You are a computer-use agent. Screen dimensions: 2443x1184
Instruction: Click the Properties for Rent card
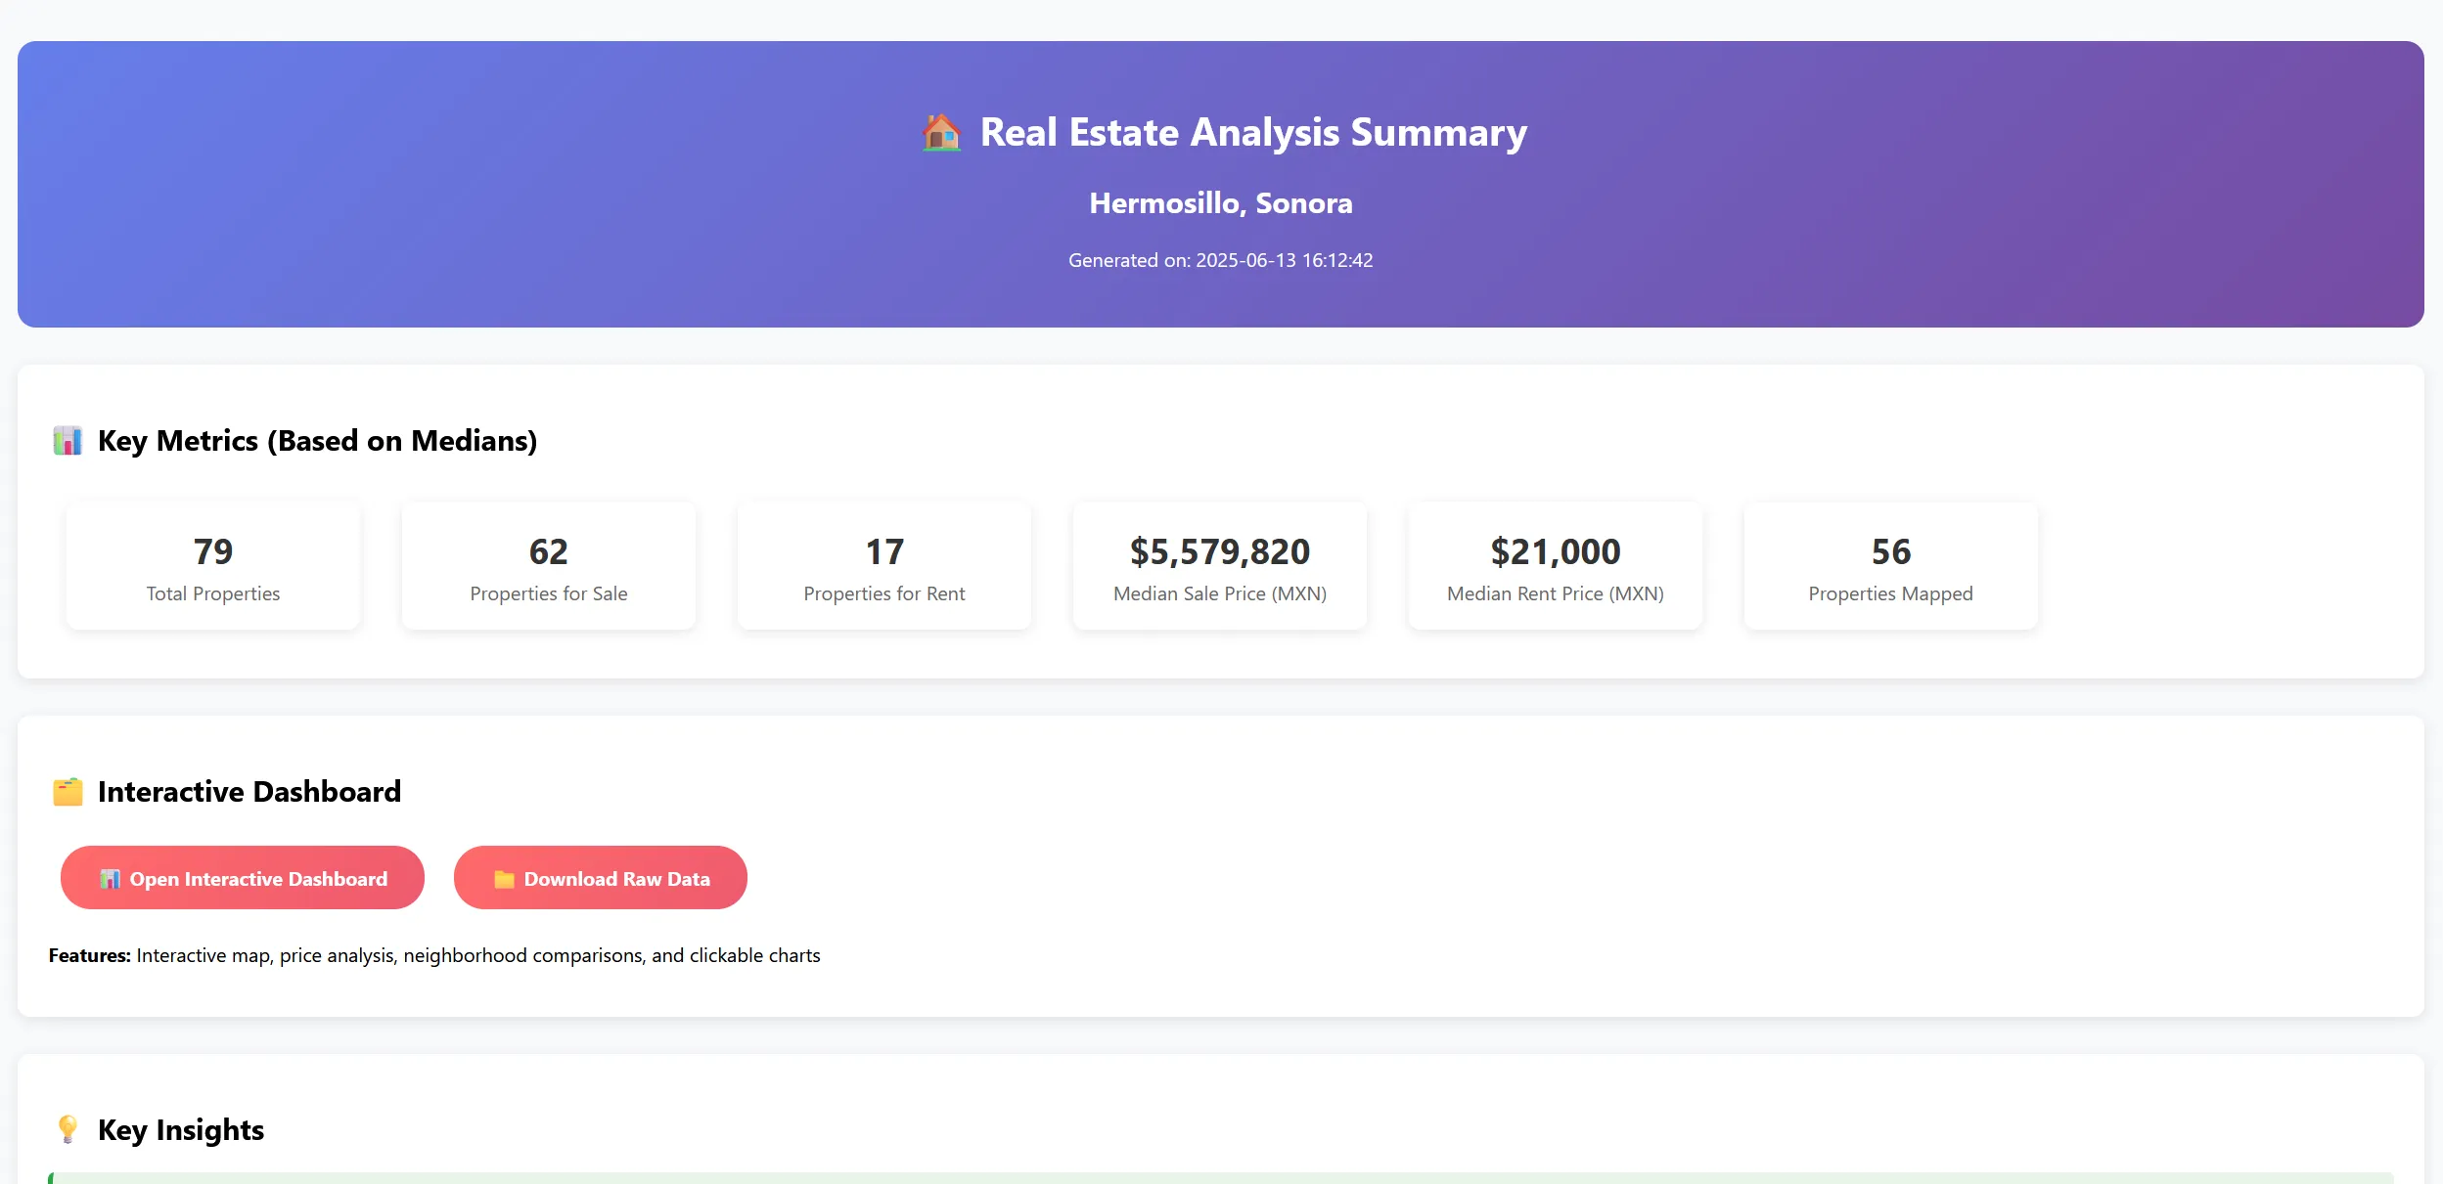(x=884, y=565)
